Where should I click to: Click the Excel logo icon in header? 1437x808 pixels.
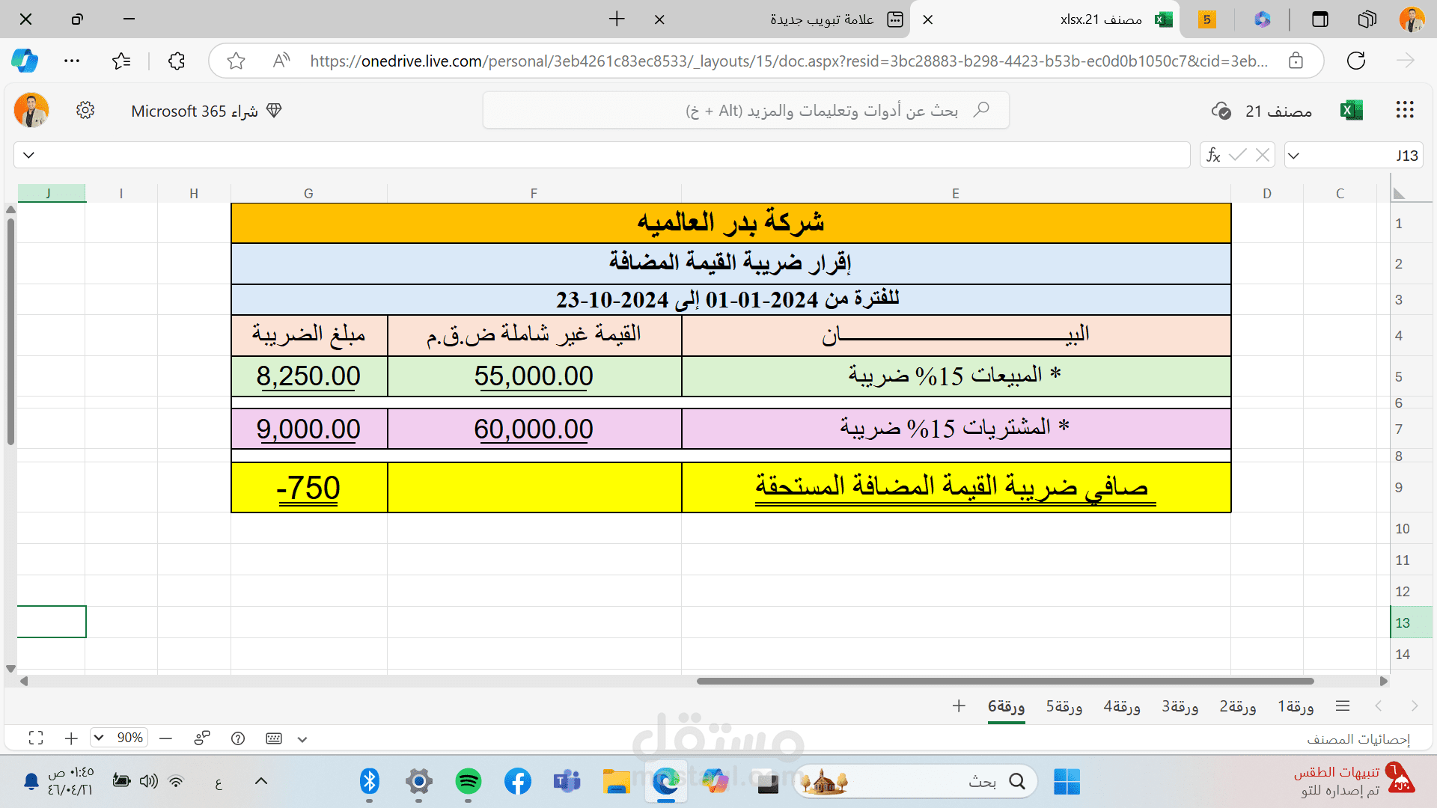click(x=1351, y=111)
